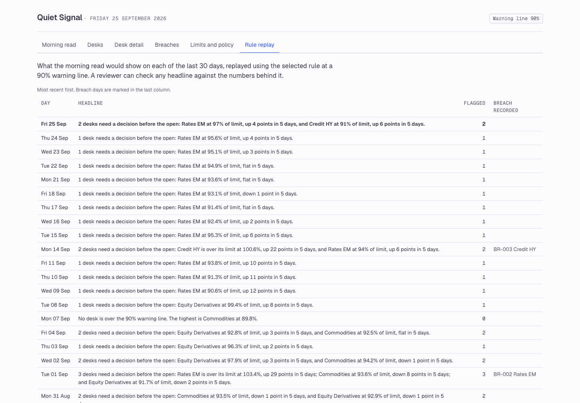Click the flagged count 2 for Fri 25 Sep
Screen dimensions: 580x403
click(484, 124)
